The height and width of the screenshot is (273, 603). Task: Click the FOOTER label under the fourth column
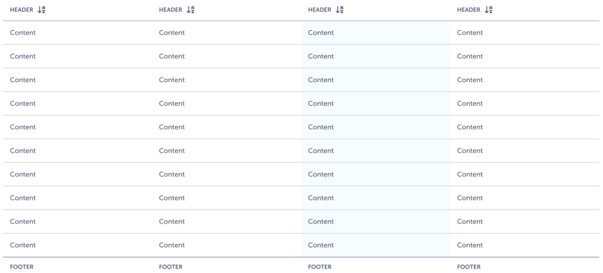pos(469,267)
